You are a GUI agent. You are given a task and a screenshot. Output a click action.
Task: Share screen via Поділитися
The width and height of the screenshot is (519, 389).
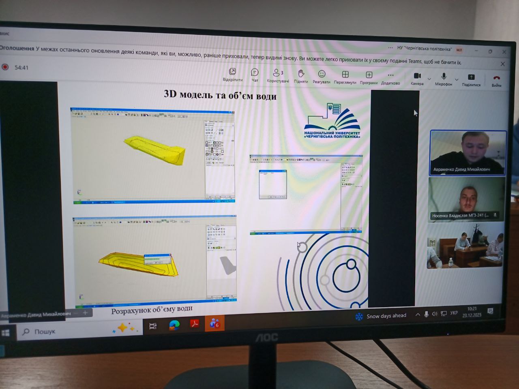coord(471,78)
